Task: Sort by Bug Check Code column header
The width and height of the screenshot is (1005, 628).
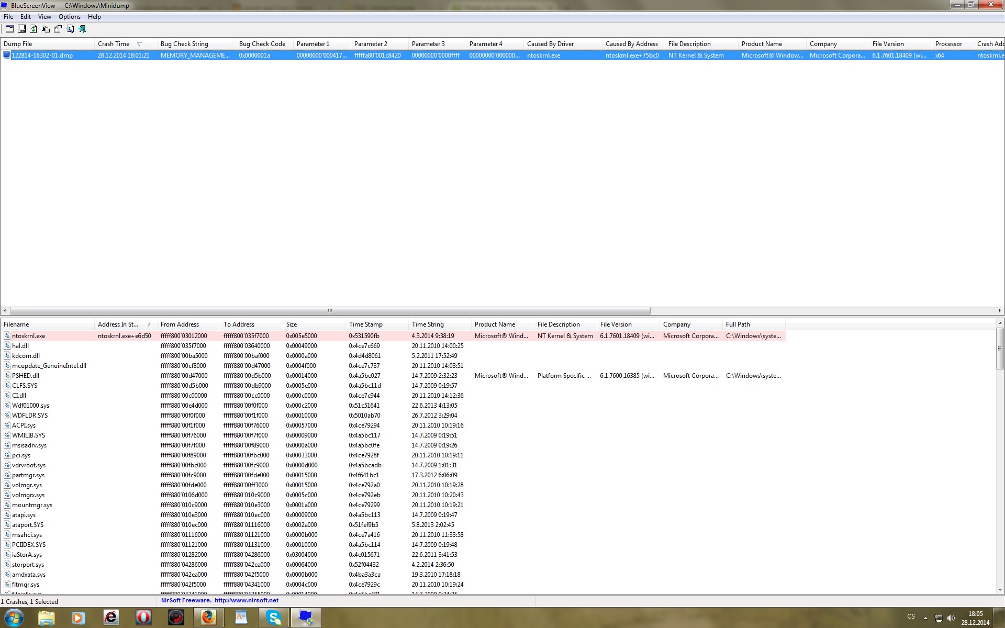Action: point(262,44)
